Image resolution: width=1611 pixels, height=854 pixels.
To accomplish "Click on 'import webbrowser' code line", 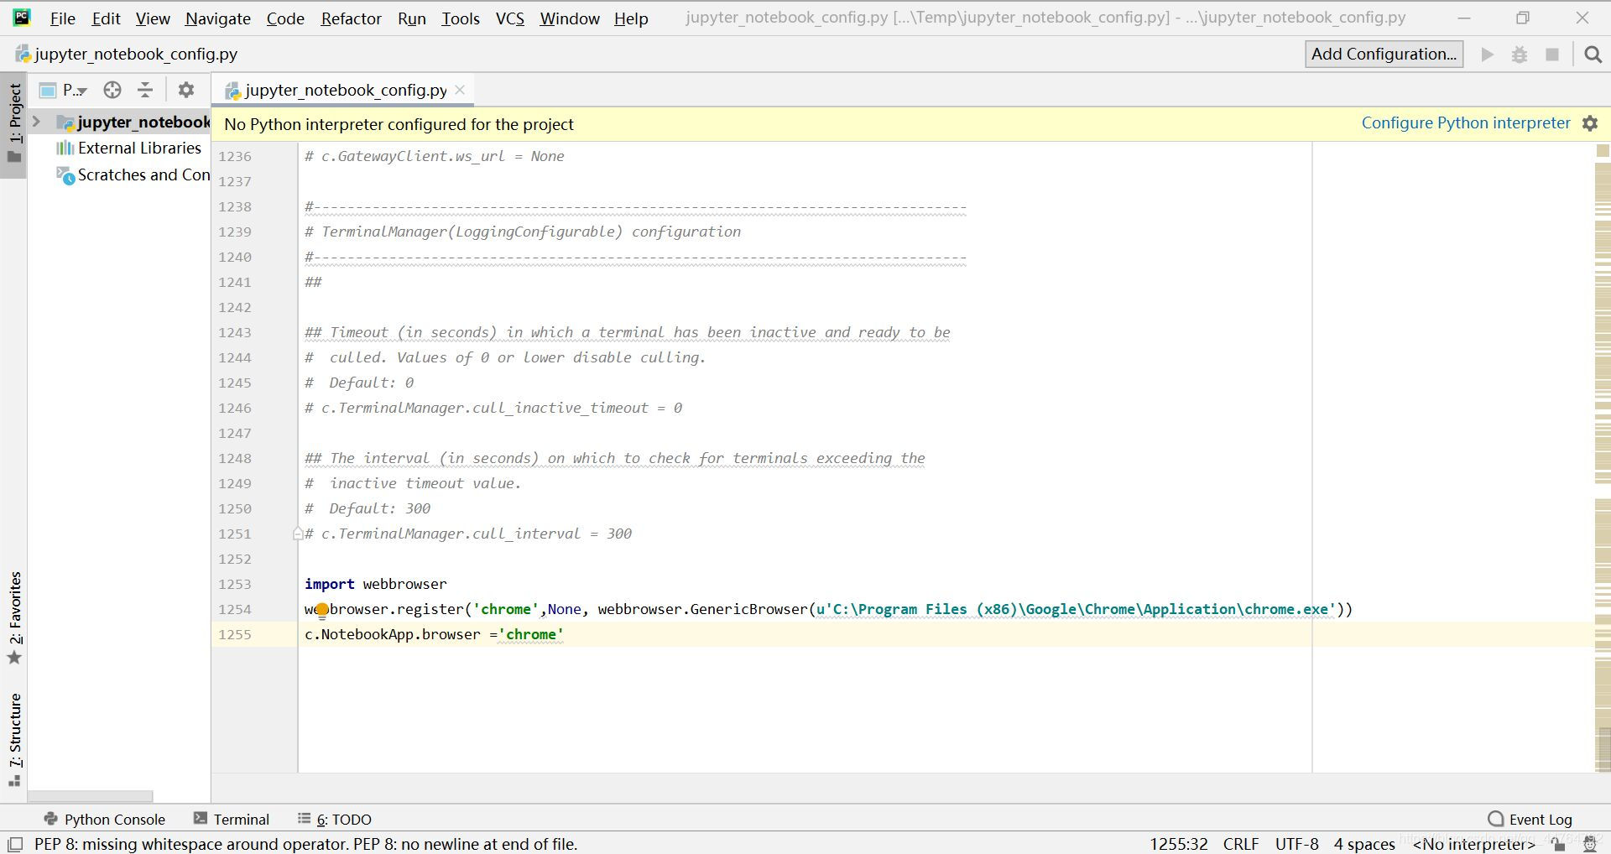I will tap(375, 585).
